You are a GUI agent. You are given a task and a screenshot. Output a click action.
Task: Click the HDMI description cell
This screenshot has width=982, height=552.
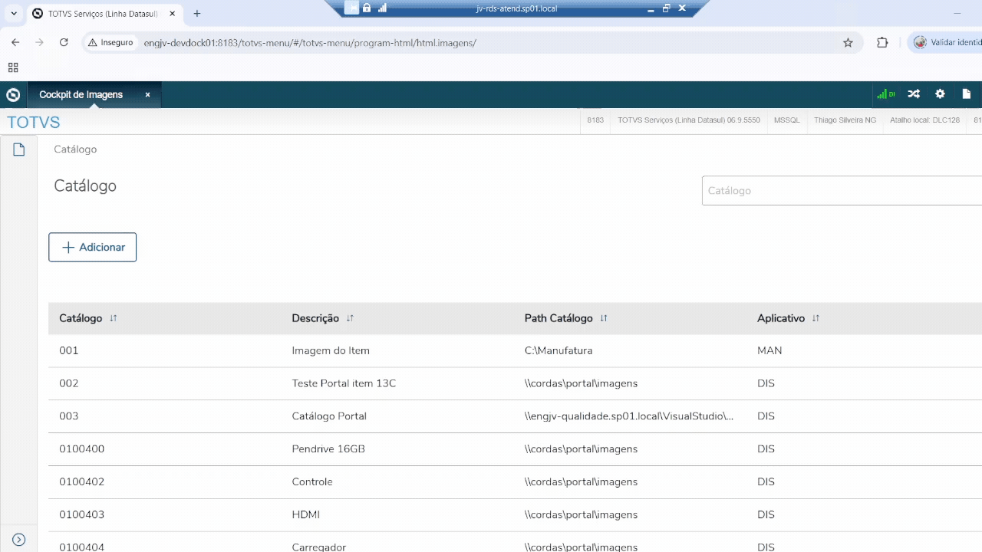coord(306,515)
